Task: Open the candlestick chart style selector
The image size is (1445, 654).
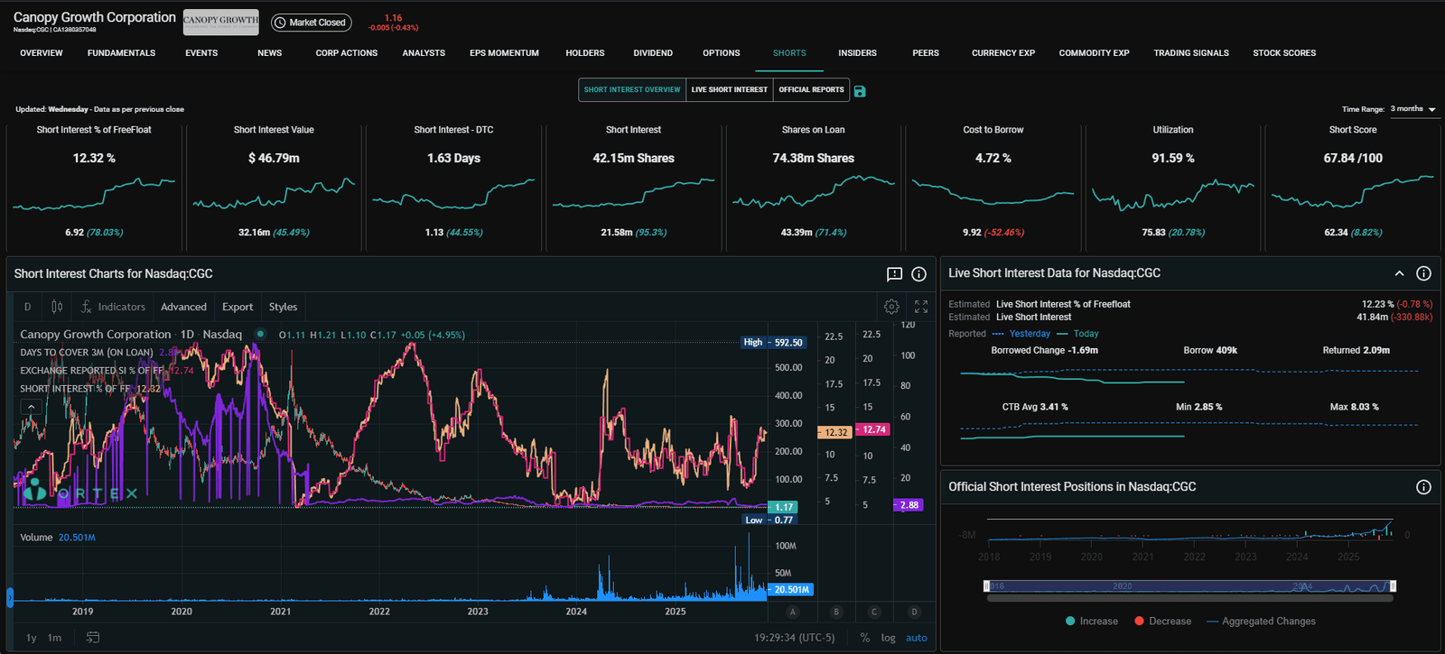Action: point(57,307)
